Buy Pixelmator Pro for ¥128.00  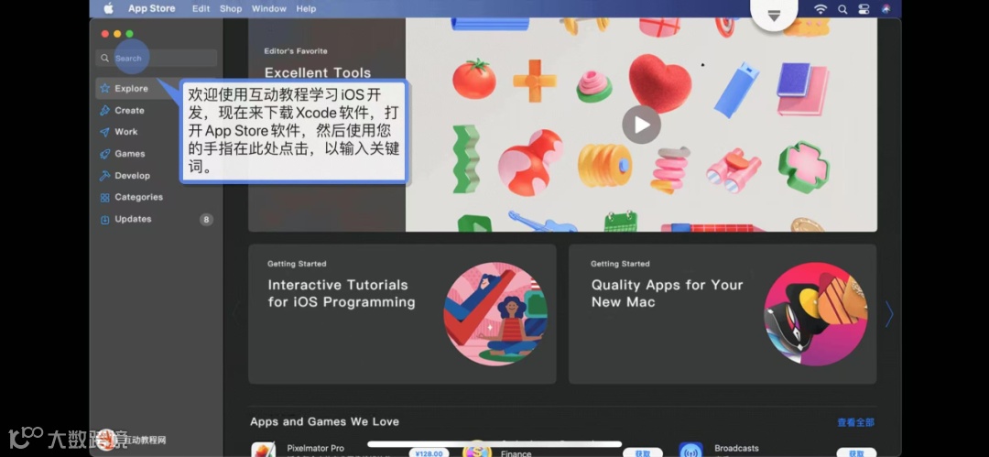tap(429, 452)
